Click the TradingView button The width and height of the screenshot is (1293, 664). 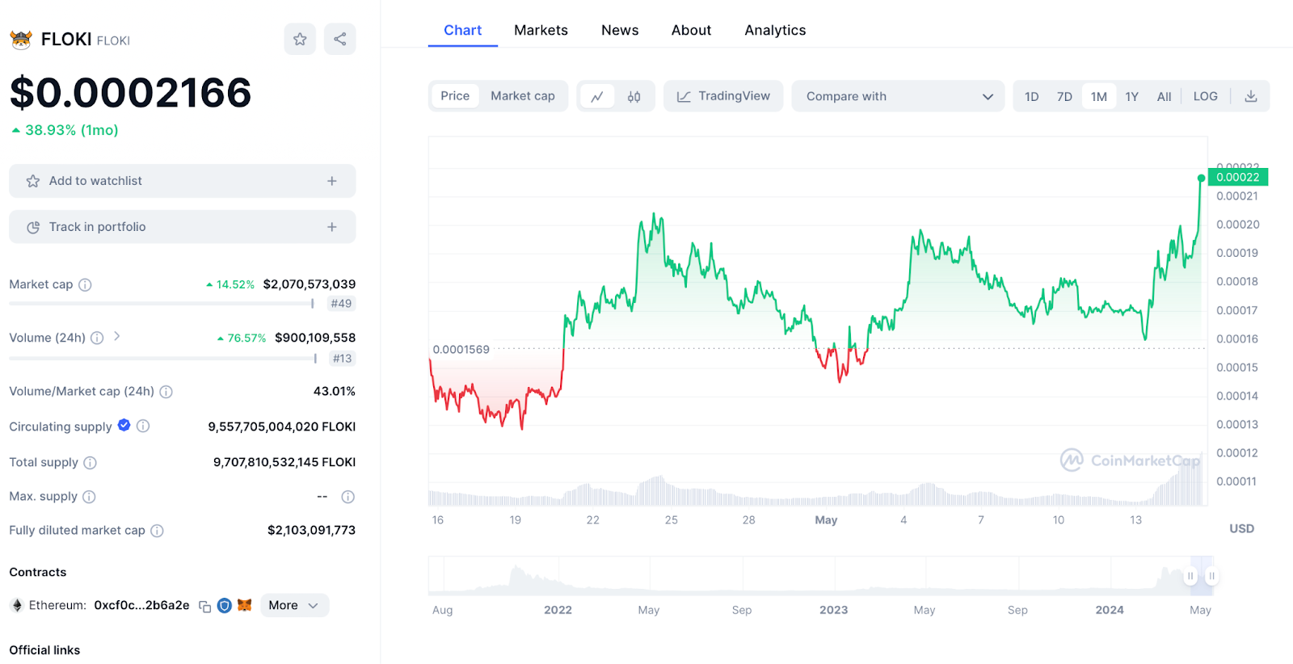(x=723, y=96)
